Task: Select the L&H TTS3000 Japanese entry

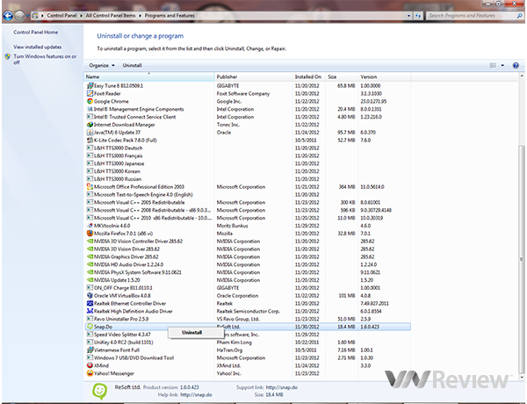Action: [x=248, y=163]
